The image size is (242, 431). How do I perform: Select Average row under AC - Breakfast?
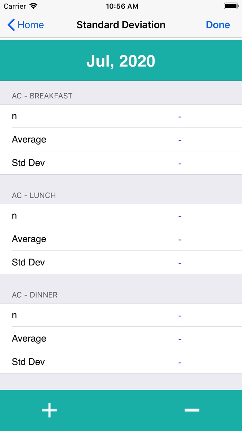click(x=121, y=140)
